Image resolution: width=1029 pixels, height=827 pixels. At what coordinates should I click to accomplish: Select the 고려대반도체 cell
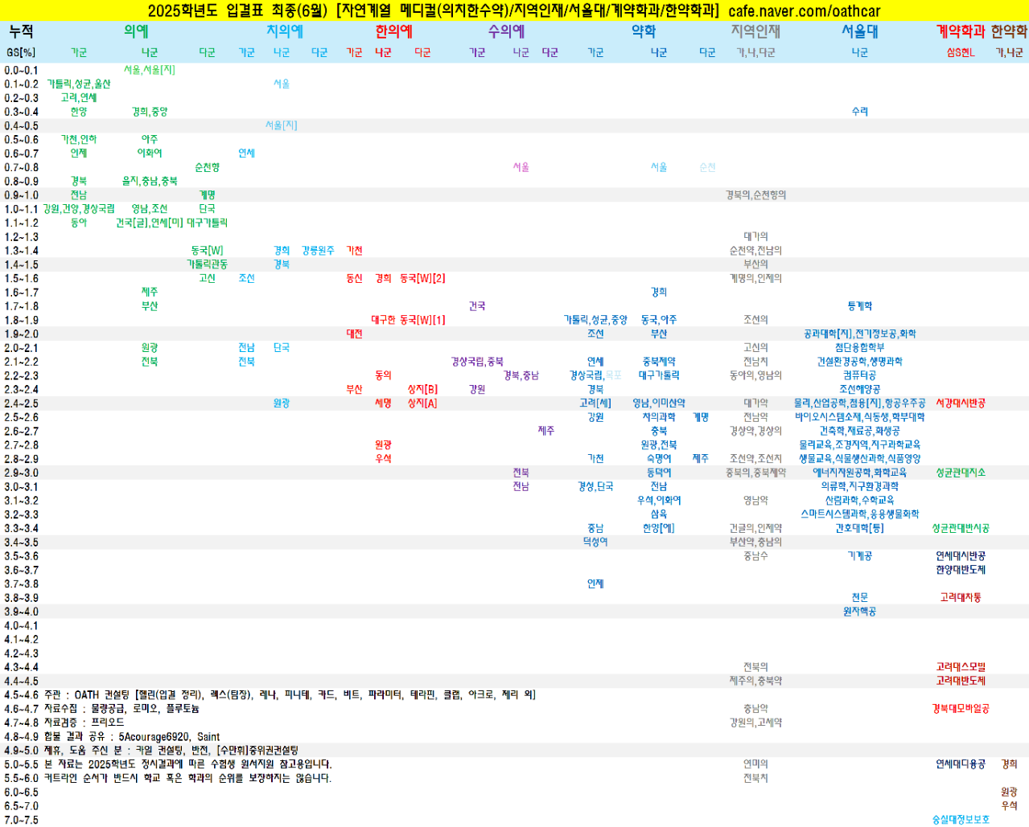tap(960, 681)
